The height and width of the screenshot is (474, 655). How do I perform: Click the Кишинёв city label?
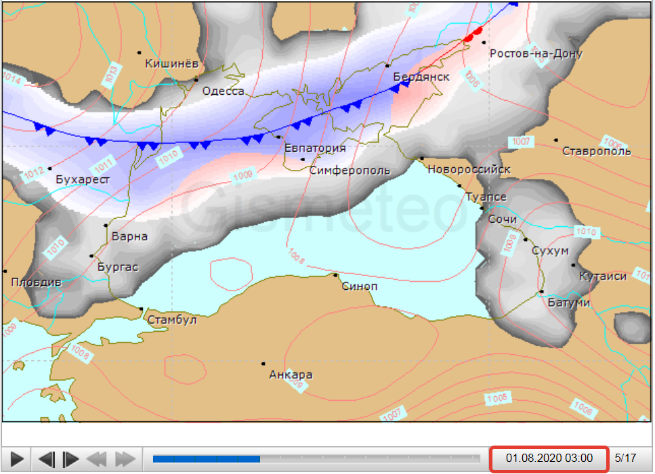point(171,64)
